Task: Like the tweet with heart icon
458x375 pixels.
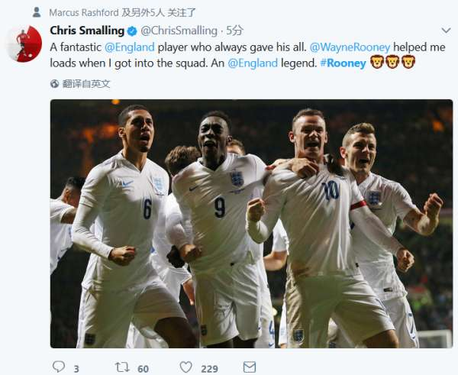Action: coord(187,367)
